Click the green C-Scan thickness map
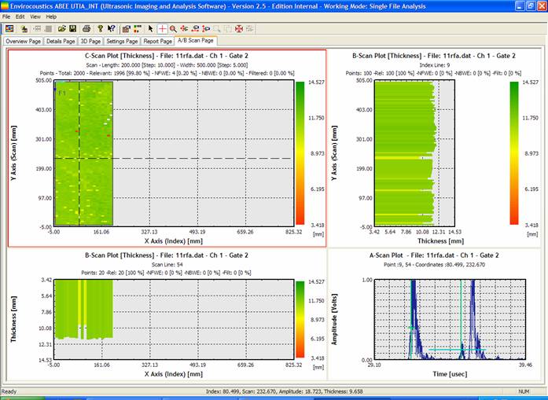The height and width of the screenshot is (400, 548). click(x=84, y=153)
